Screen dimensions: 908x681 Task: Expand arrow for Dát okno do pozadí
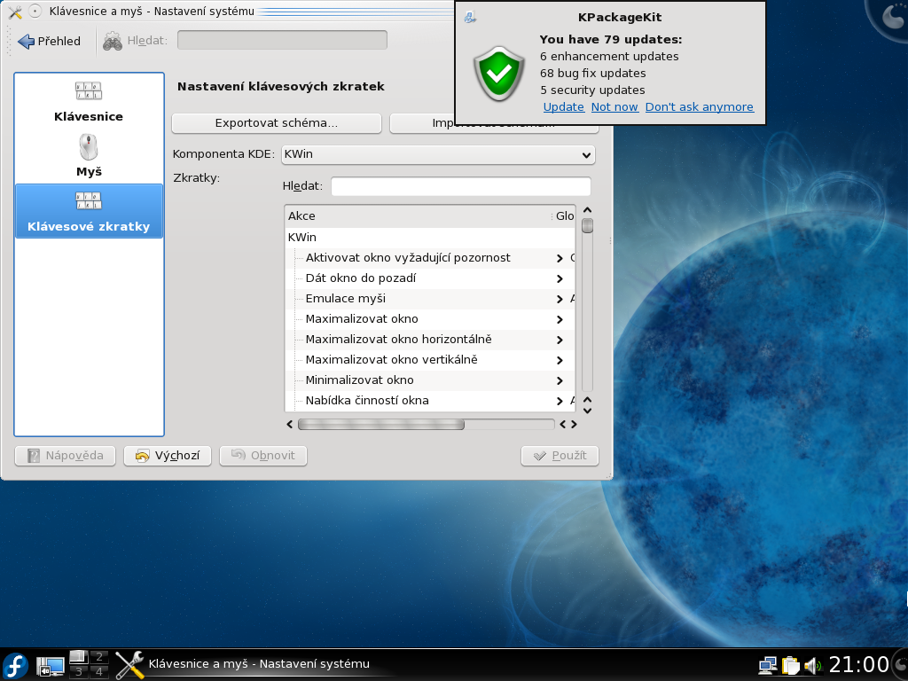pos(560,278)
